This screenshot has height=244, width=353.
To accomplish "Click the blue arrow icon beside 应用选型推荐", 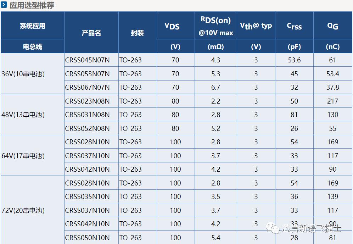I will [4, 5].
